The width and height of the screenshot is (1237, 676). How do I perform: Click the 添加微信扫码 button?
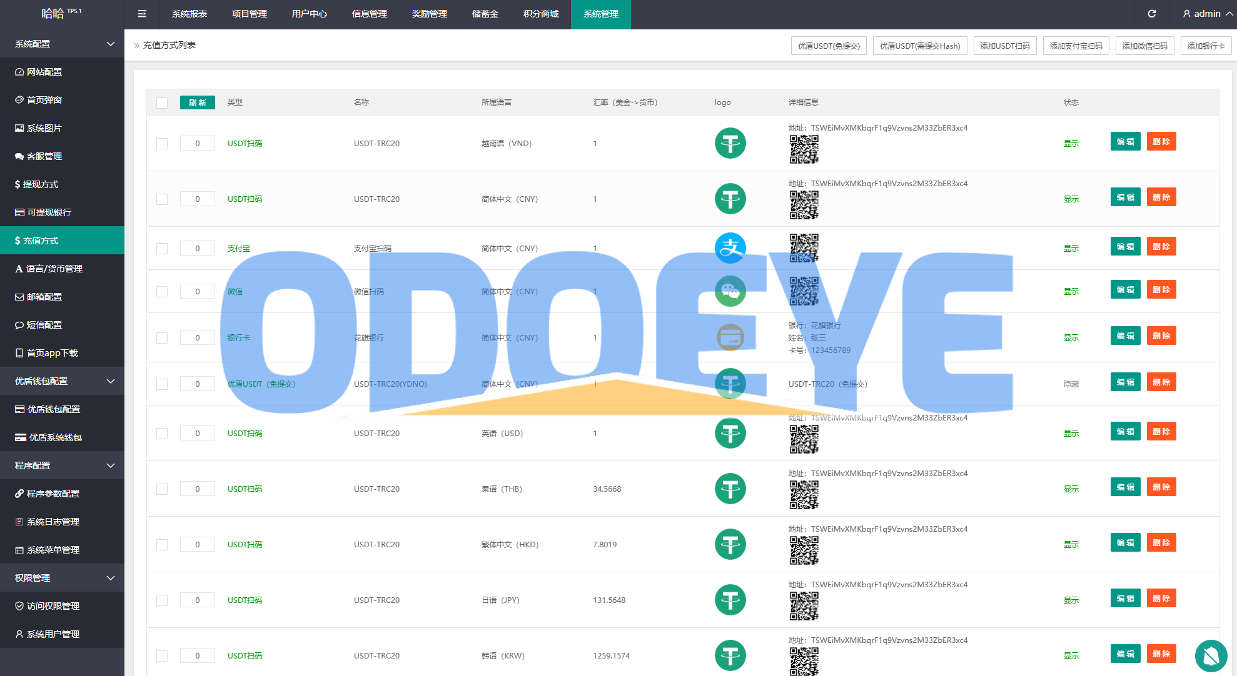tap(1144, 46)
